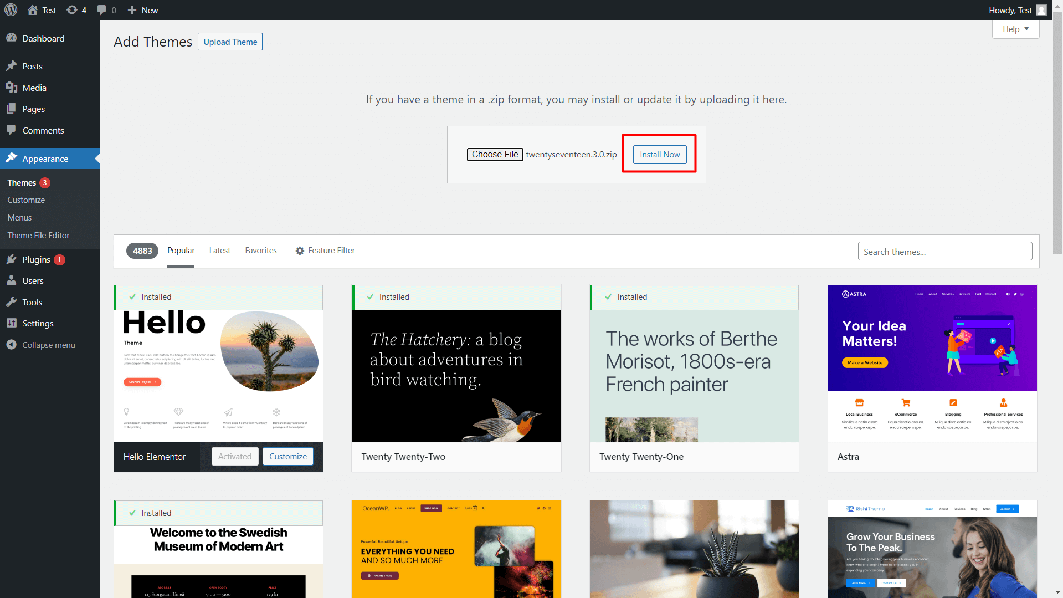The image size is (1063, 598).
Task: Switch to the Latest tab
Action: tap(220, 251)
